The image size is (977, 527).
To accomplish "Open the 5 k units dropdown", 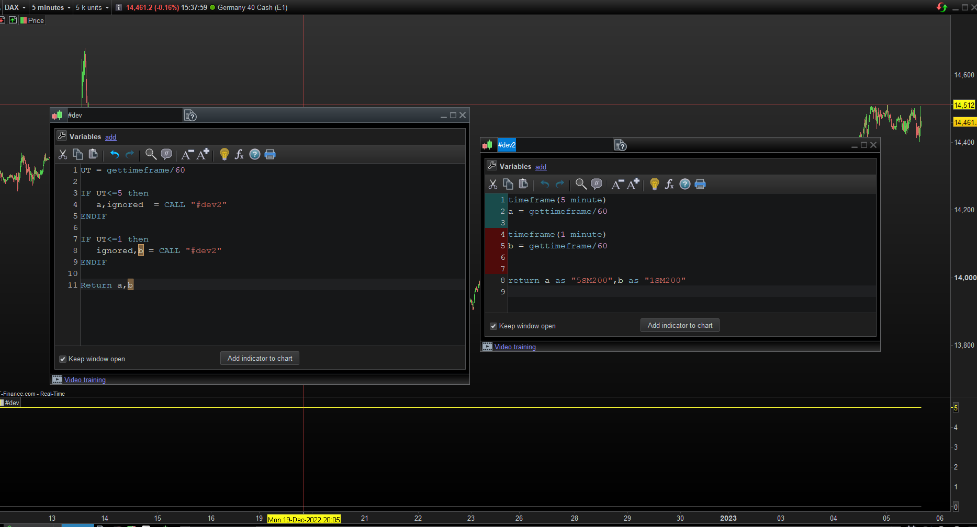I will coord(92,7).
